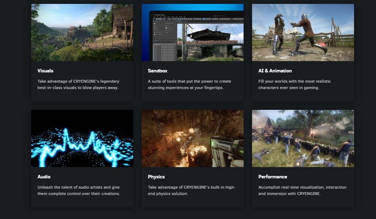
Task: View the Sandbox editor screenshot
Action: 192,32
